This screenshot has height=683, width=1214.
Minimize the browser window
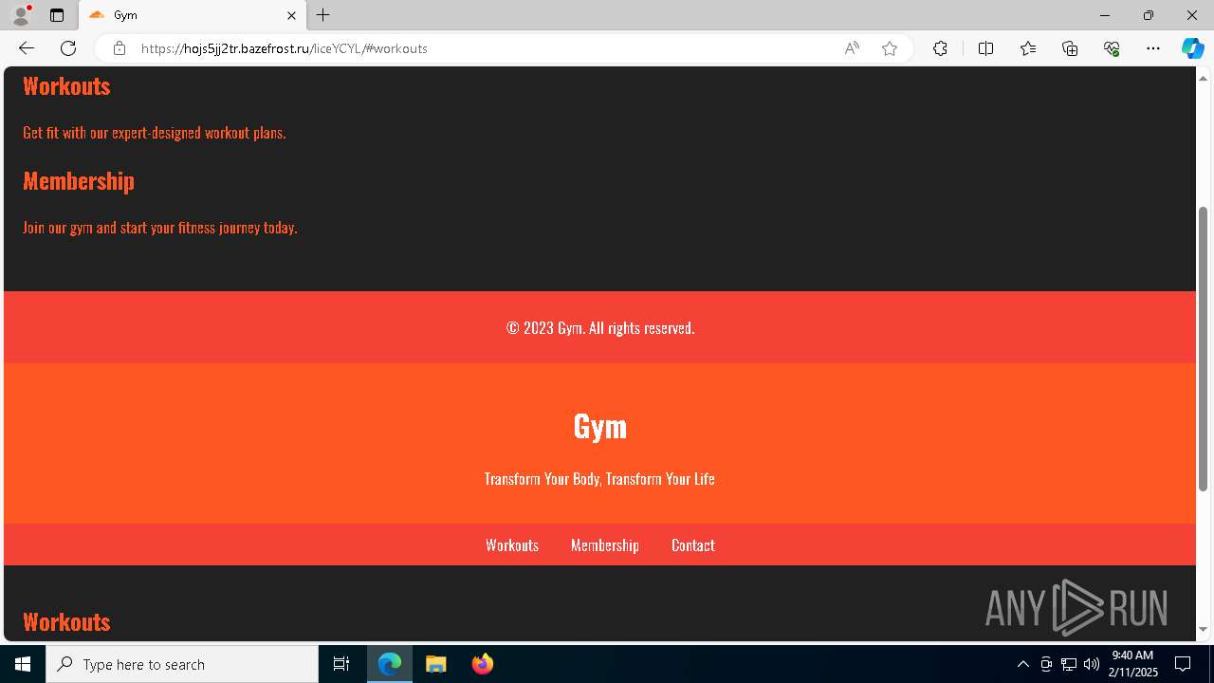tap(1104, 15)
